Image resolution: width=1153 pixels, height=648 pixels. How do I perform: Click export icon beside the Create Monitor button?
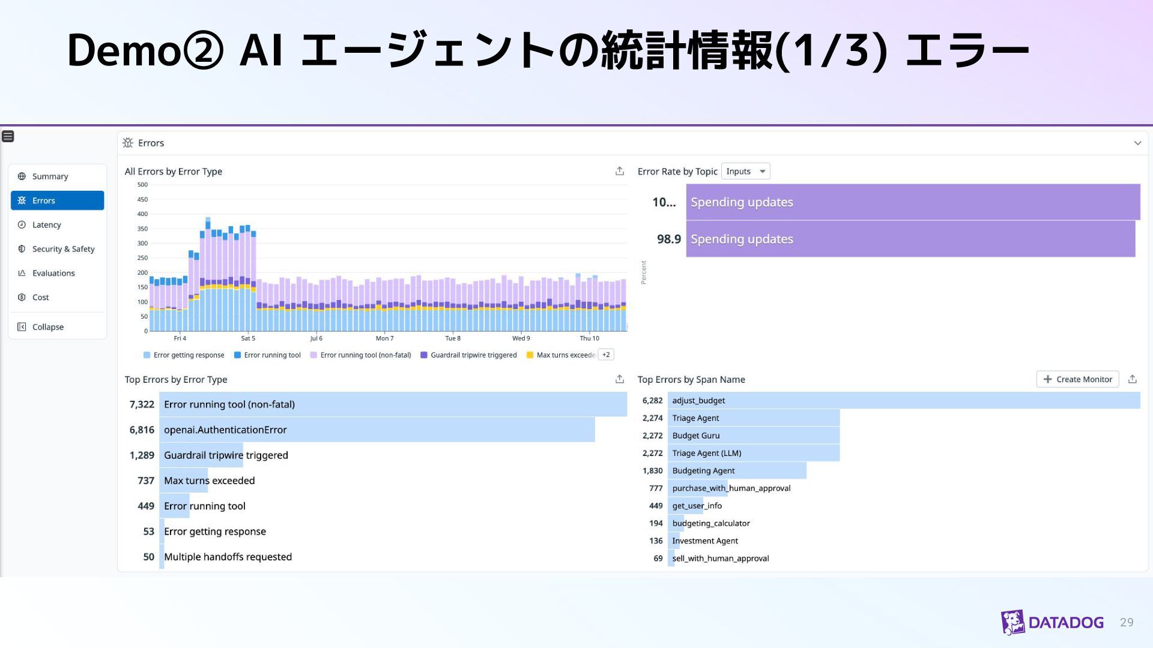1133,379
